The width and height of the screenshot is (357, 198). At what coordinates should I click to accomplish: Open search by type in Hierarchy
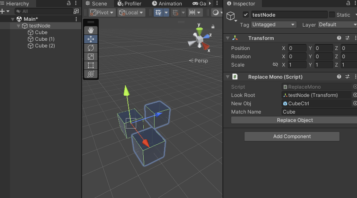tap(76, 11)
